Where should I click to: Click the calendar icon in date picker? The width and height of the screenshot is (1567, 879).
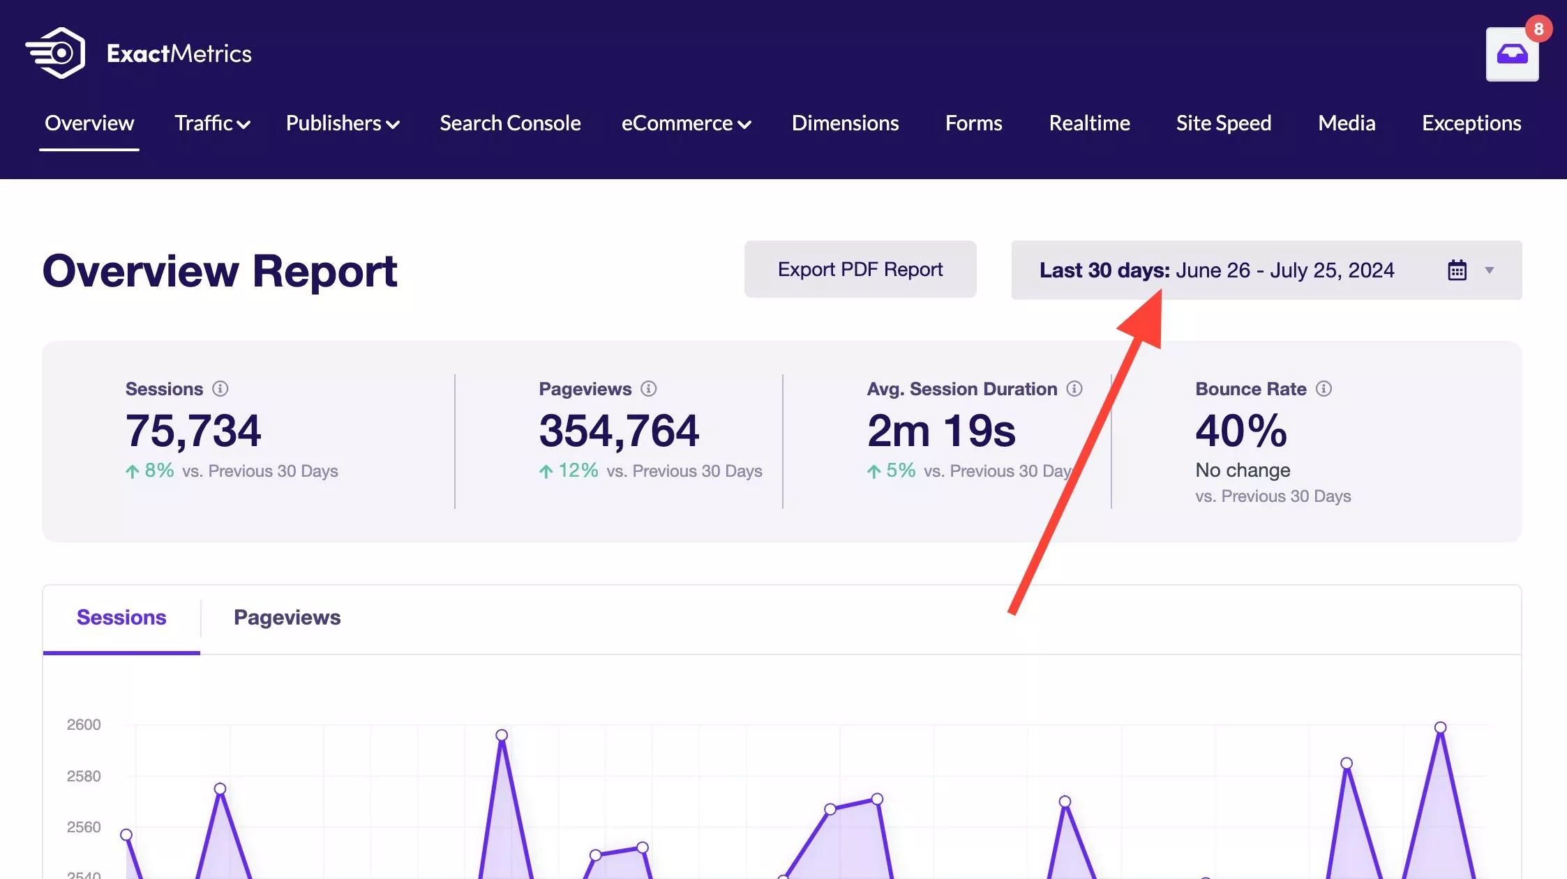(x=1457, y=270)
